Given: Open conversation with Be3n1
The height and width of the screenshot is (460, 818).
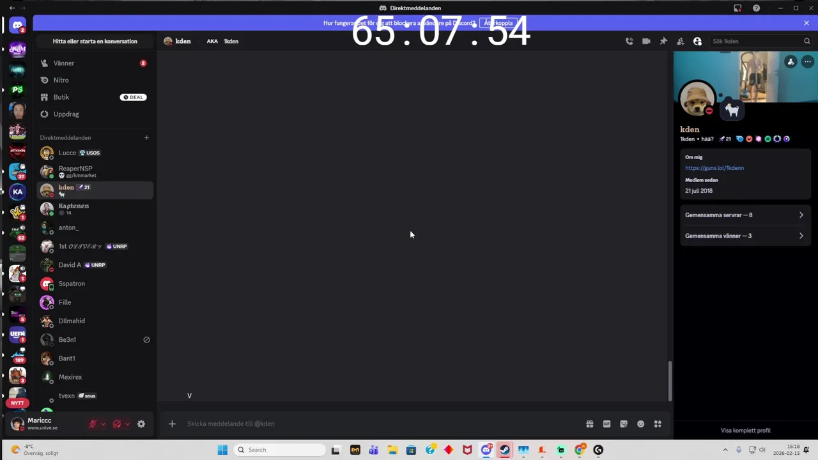Looking at the screenshot, I should (x=95, y=339).
